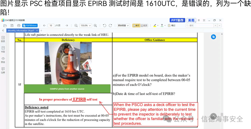Print the PDF with the printer icon

point(19,25)
